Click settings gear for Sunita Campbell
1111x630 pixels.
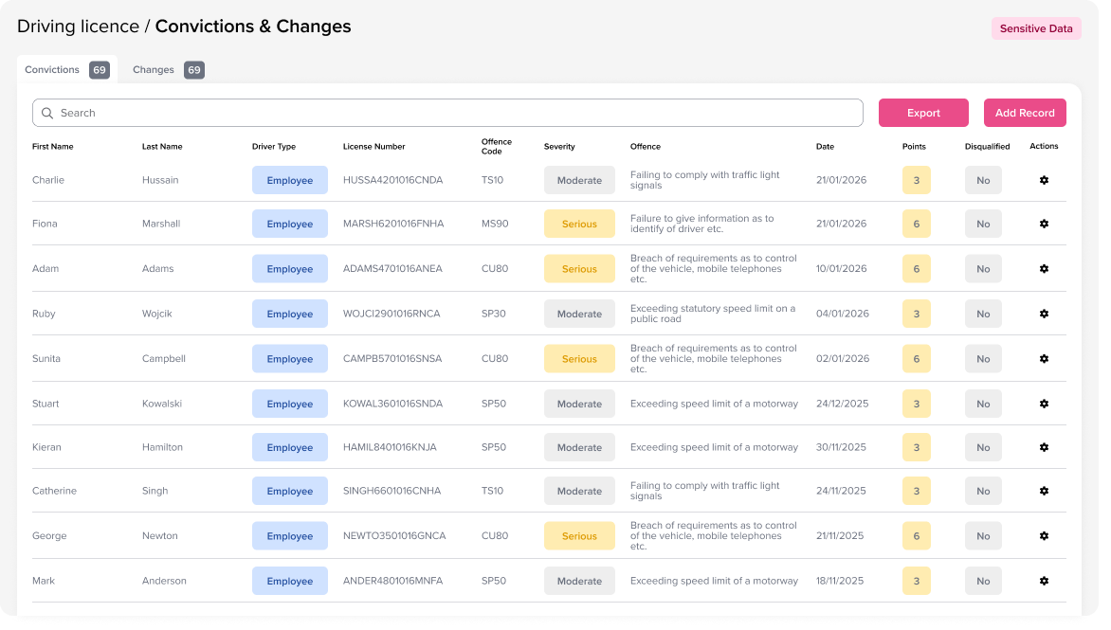tap(1044, 359)
